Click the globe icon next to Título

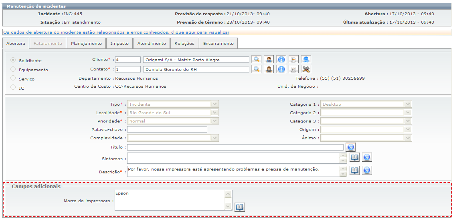point(351,147)
